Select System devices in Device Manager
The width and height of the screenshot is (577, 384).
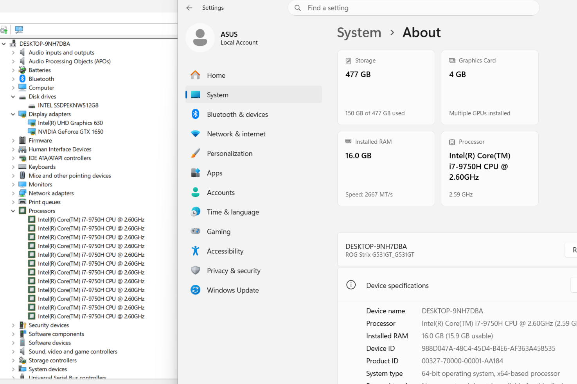(48, 369)
